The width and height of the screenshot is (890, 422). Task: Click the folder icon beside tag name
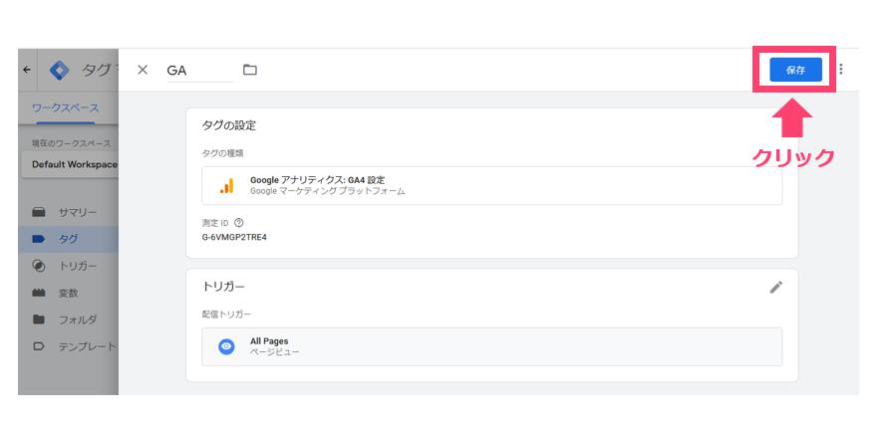[250, 70]
